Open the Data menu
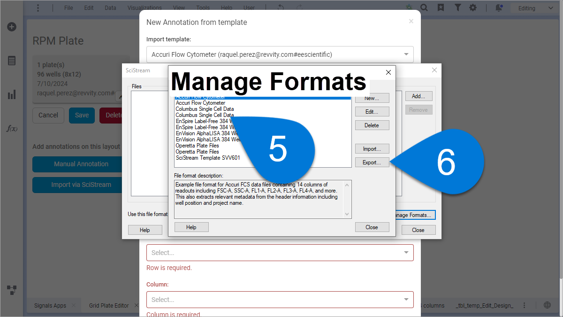This screenshot has width=563, height=317. point(110,8)
